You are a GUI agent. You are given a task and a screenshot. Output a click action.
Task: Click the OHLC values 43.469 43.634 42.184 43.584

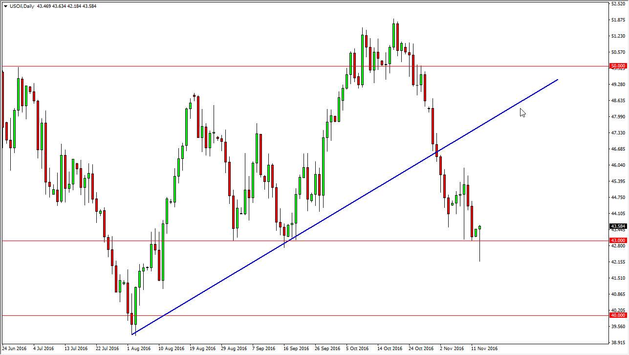point(66,6)
